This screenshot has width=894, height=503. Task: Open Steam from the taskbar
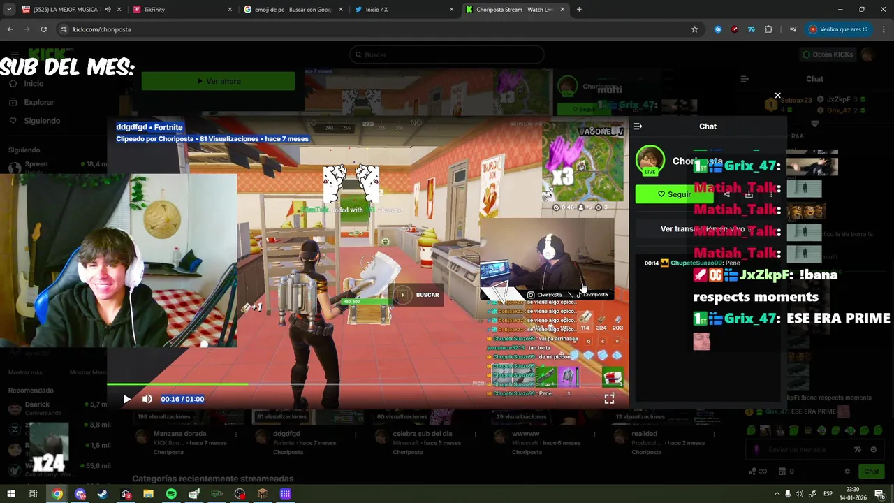(x=103, y=494)
